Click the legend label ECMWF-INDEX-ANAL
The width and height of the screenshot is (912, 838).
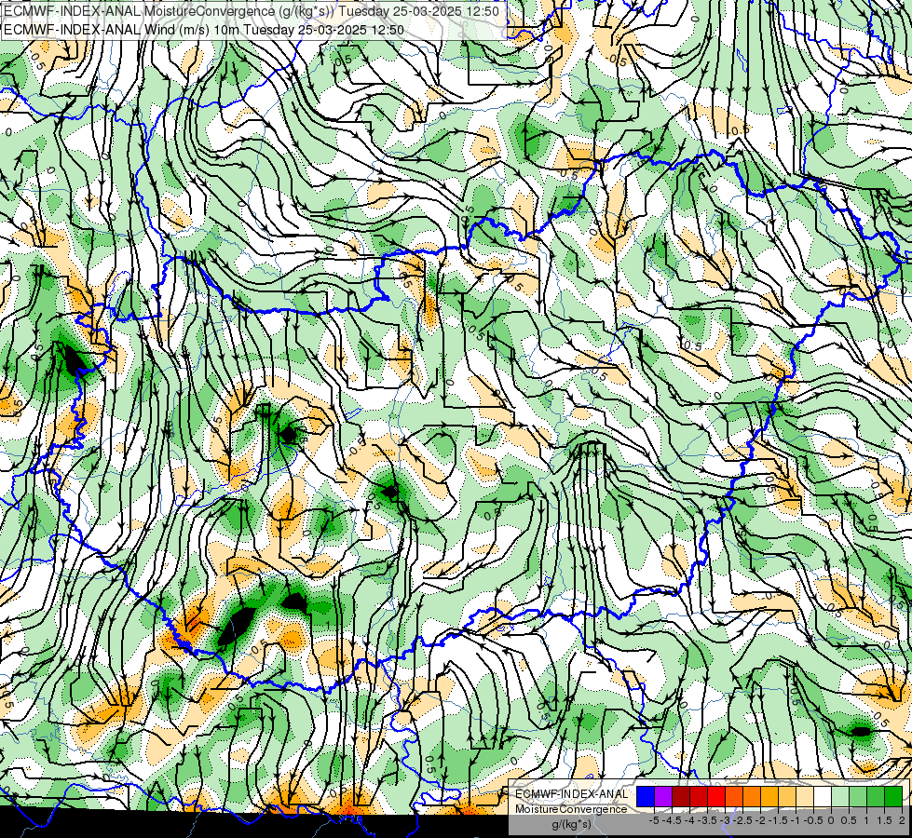coord(572,794)
